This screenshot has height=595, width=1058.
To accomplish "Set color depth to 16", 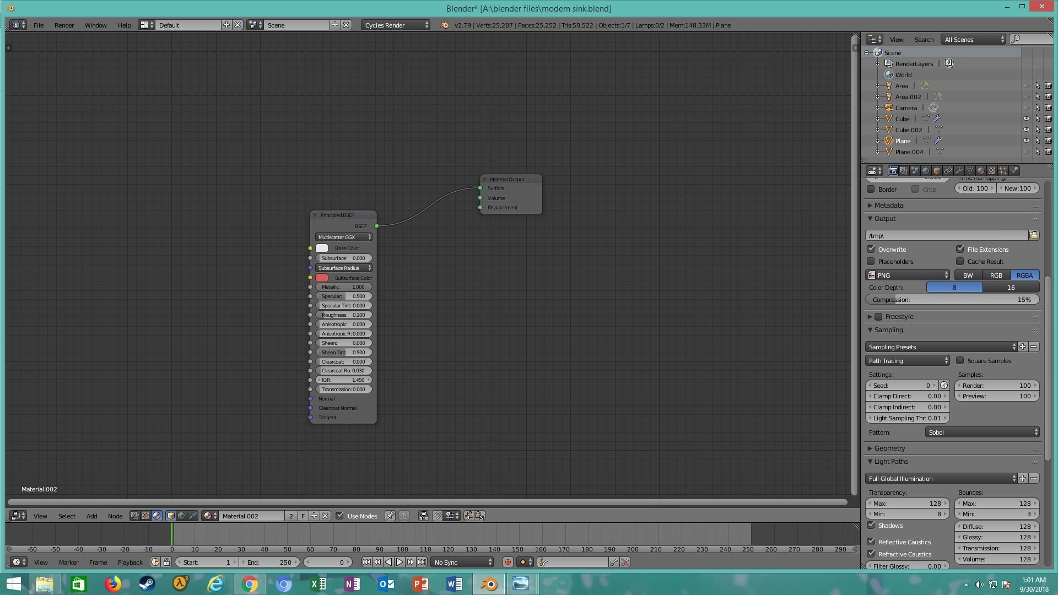I will point(1011,287).
